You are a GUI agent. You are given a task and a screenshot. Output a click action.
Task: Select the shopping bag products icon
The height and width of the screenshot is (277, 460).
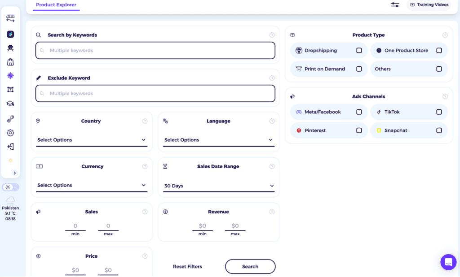(x=11, y=62)
